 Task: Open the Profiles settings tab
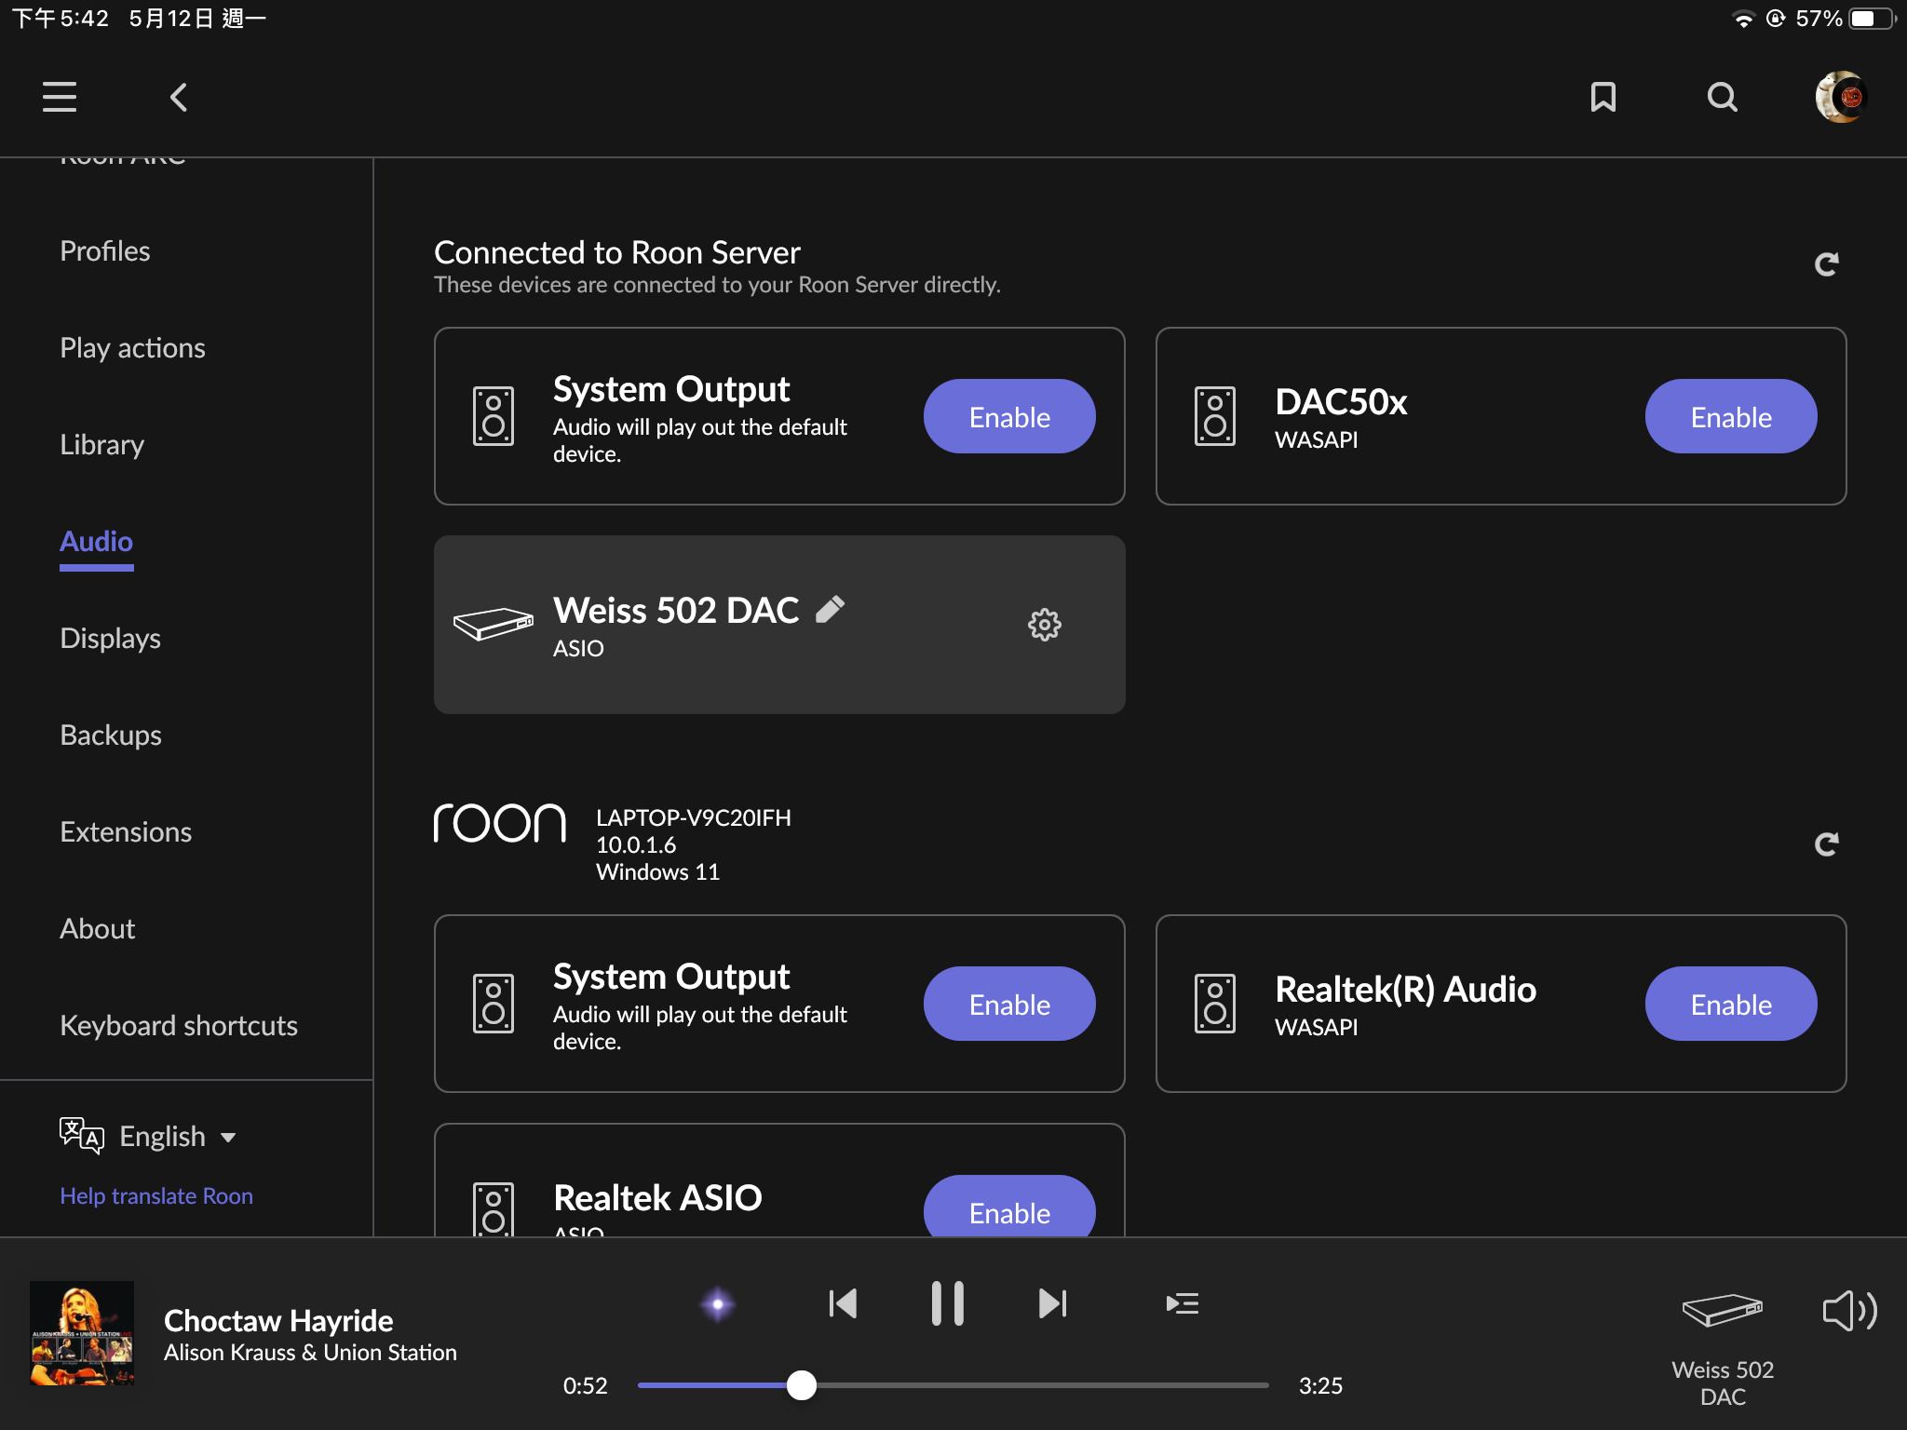(105, 251)
